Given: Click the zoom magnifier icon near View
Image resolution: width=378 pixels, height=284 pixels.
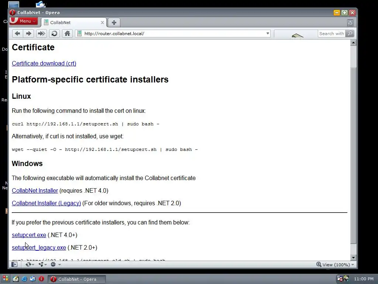Looking at the screenshot, I should [x=319, y=264].
